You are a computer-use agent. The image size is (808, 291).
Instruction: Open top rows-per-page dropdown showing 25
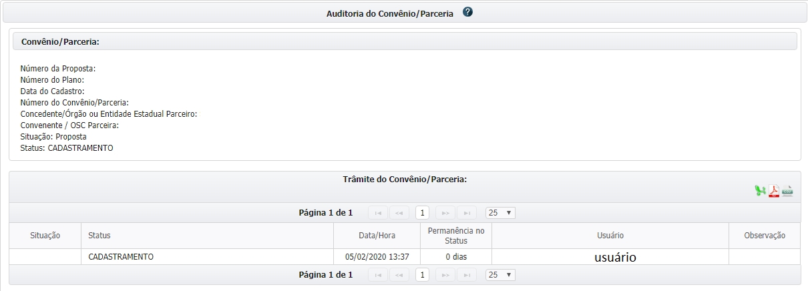point(500,213)
